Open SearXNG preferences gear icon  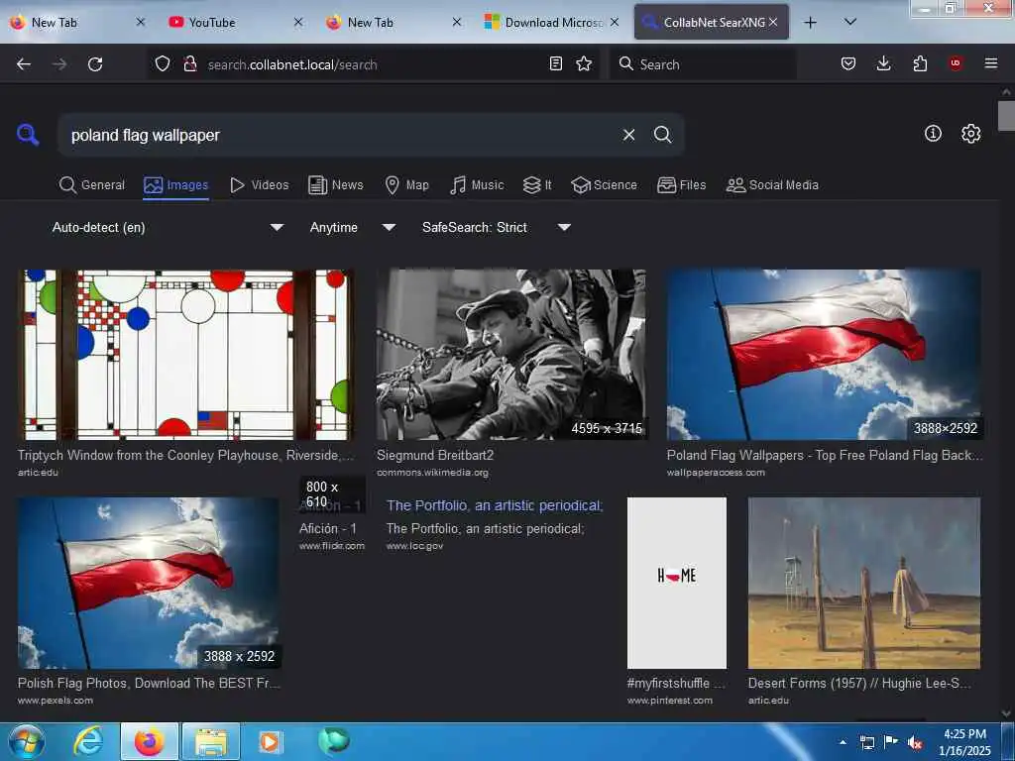tap(971, 134)
